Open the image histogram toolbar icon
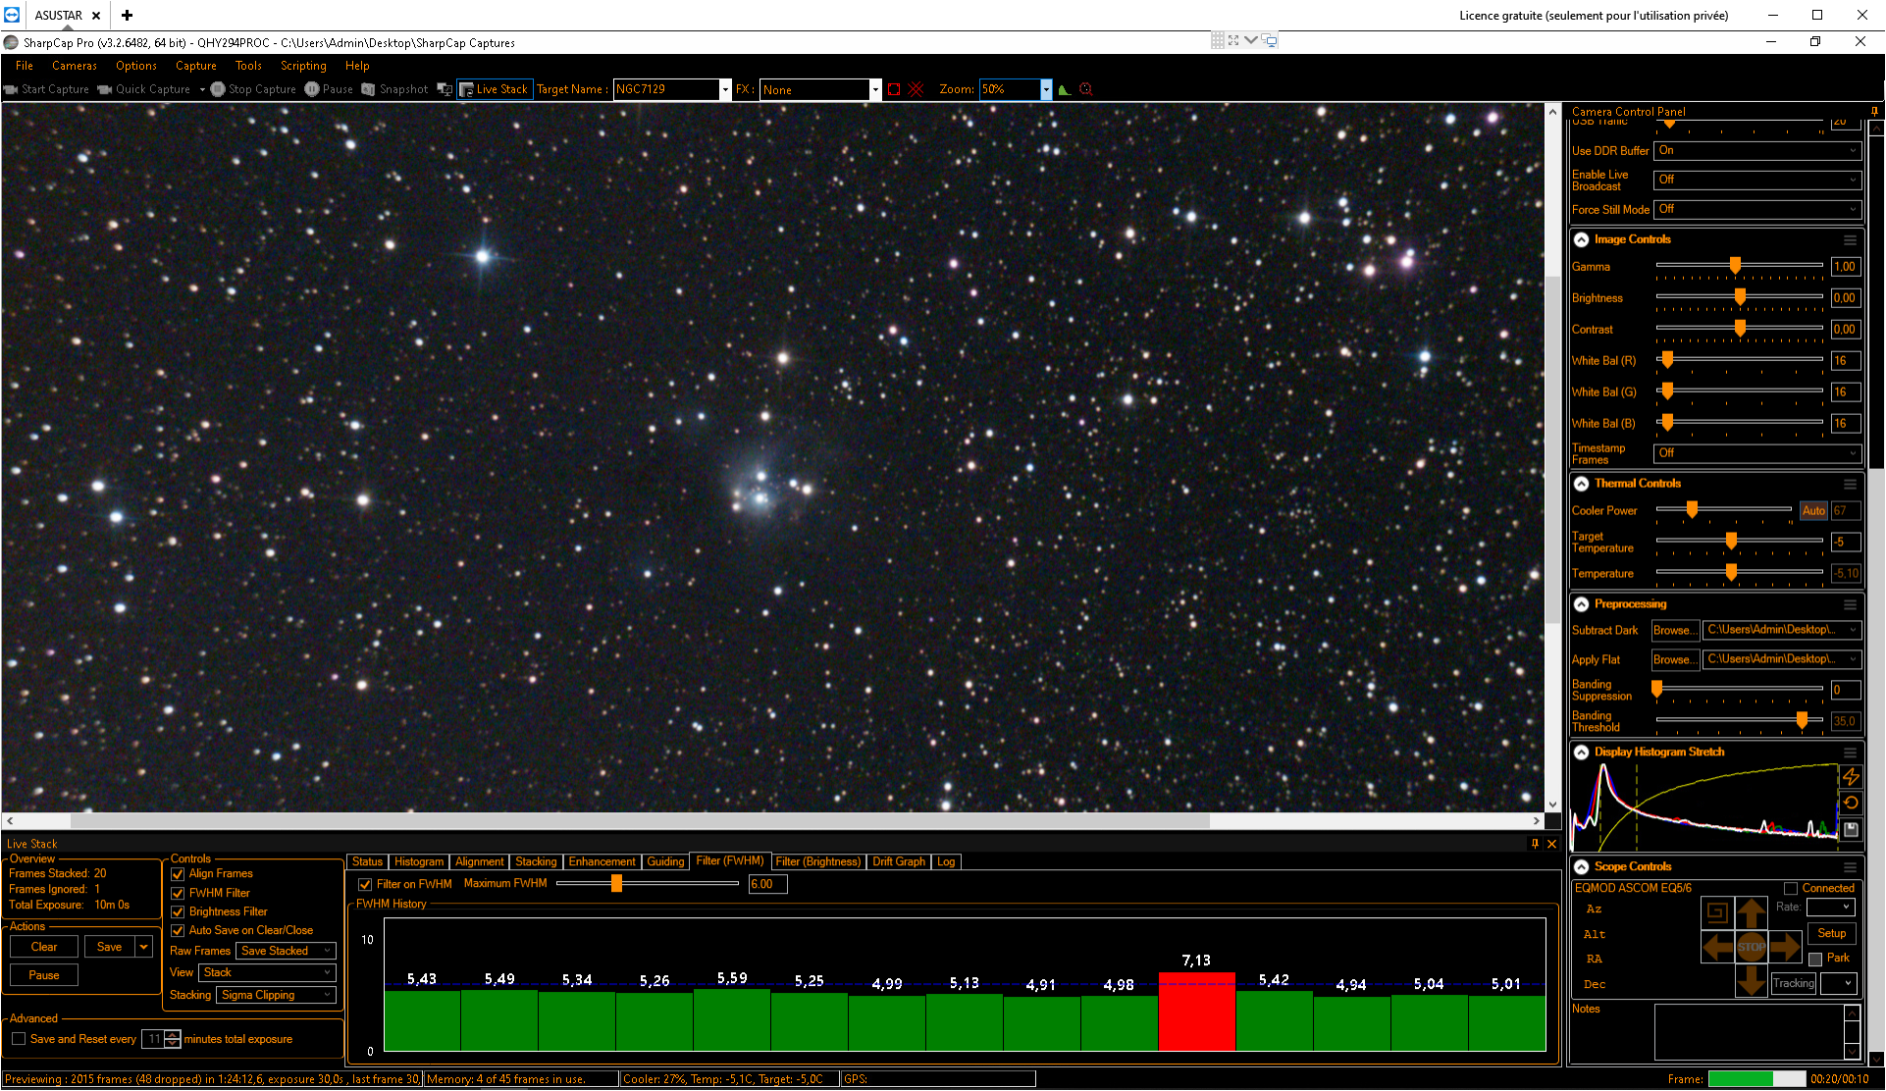Viewport: 1886px width, 1091px height. 1065,89
